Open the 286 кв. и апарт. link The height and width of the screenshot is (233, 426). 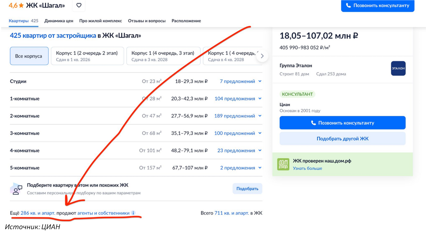38,213
